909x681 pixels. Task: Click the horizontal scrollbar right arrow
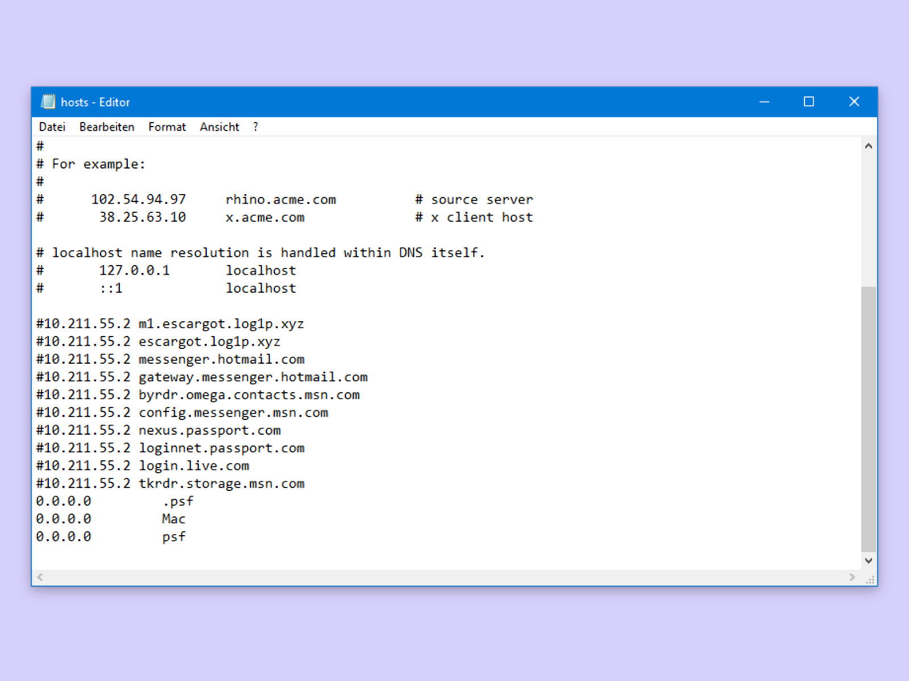[852, 577]
